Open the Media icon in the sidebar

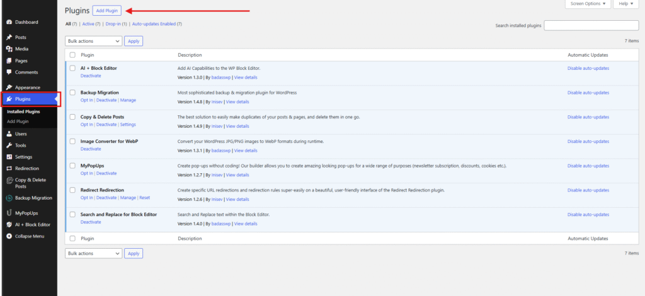point(9,49)
